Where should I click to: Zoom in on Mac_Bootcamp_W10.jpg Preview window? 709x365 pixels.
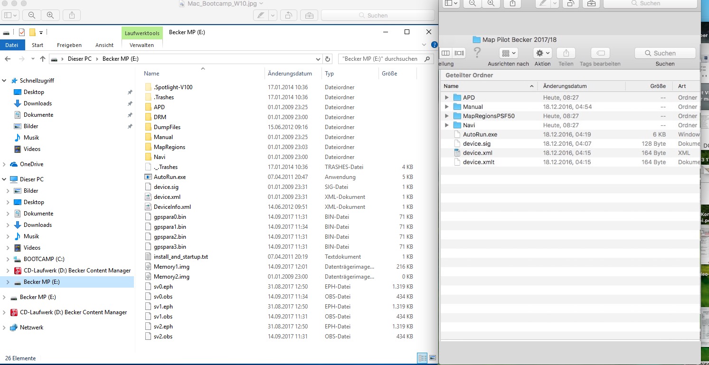(50, 15)
